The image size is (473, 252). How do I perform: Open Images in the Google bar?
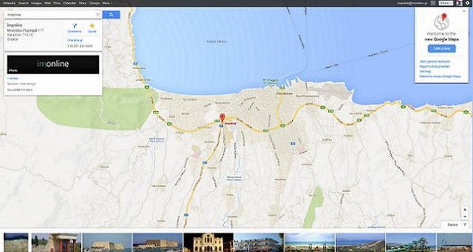point(36,3)
